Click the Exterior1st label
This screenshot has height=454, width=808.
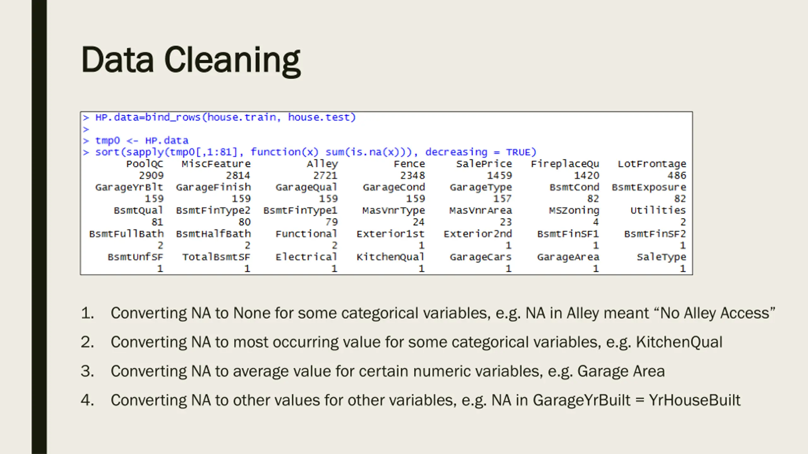pos(391,234)
